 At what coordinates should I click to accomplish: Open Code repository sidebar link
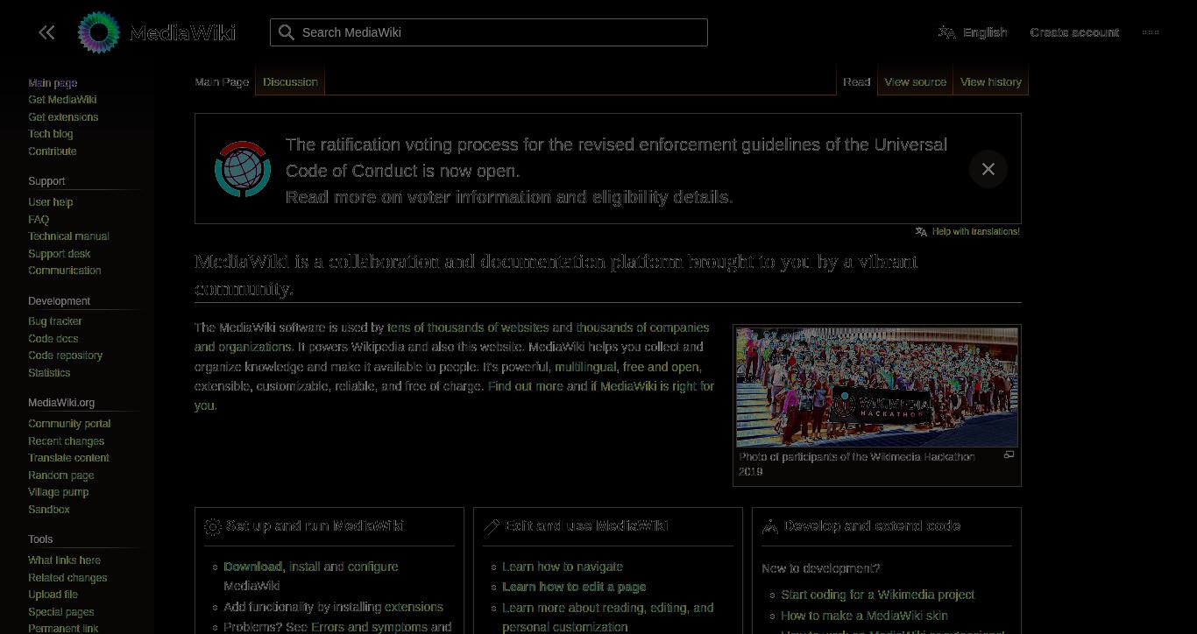(65, 356)
